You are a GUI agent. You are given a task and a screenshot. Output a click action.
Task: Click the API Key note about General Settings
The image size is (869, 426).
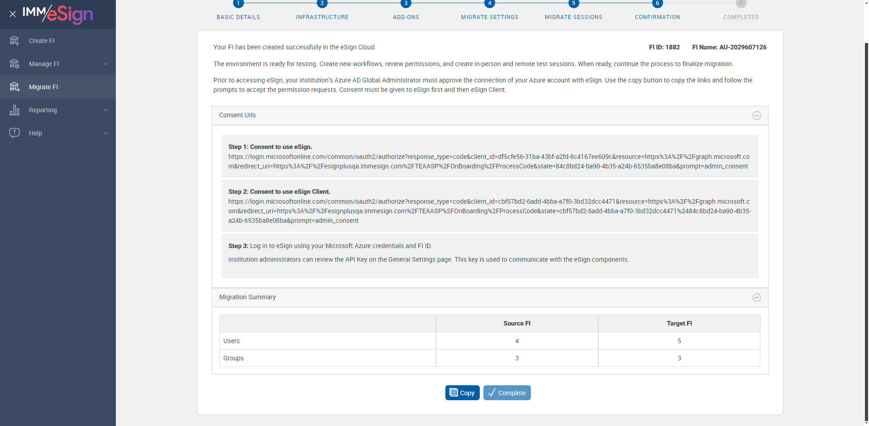[429, 259]
